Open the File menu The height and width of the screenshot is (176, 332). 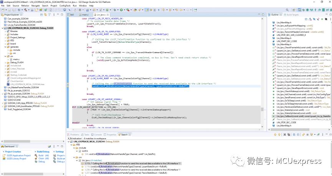3,6
